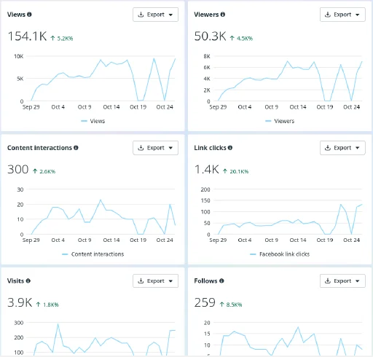Screen dimensions: 373x357
Task: Click the Follows card Export button
Action: 342,280
